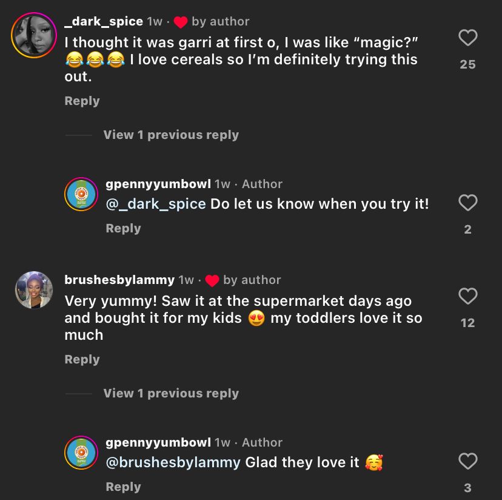
Task: Open gpennyyumbowl avatar beside "Glad they love it"
Action: click(81, 453)
